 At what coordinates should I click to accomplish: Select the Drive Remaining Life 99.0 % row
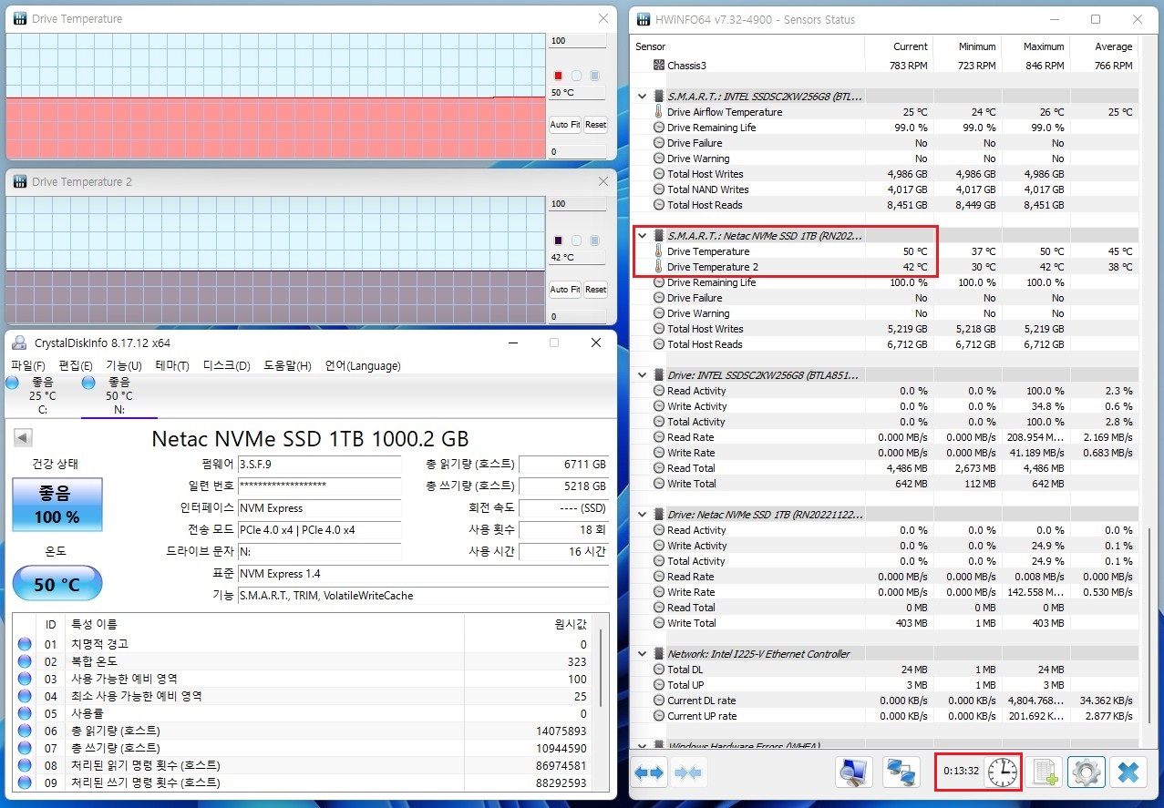coord(886,128)
